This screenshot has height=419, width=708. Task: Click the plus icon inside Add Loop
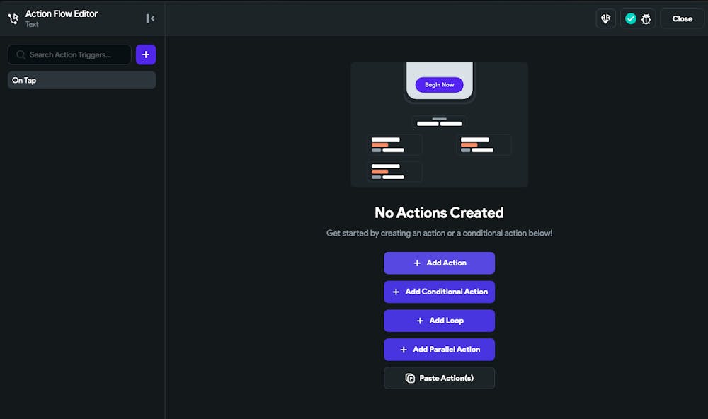coord(421,321)
